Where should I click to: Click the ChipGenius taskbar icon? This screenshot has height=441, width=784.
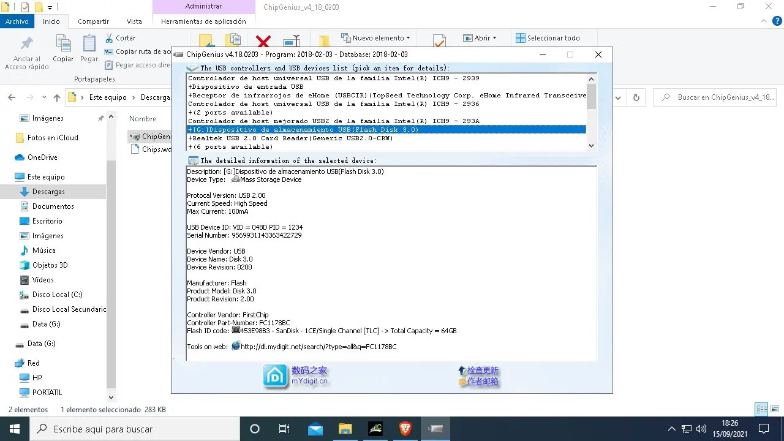tap(435, 429)
